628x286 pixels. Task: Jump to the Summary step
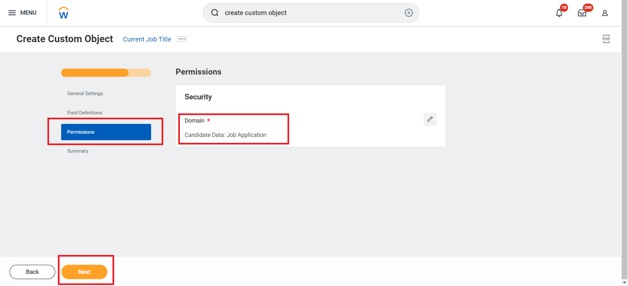(x=78, y=151)
